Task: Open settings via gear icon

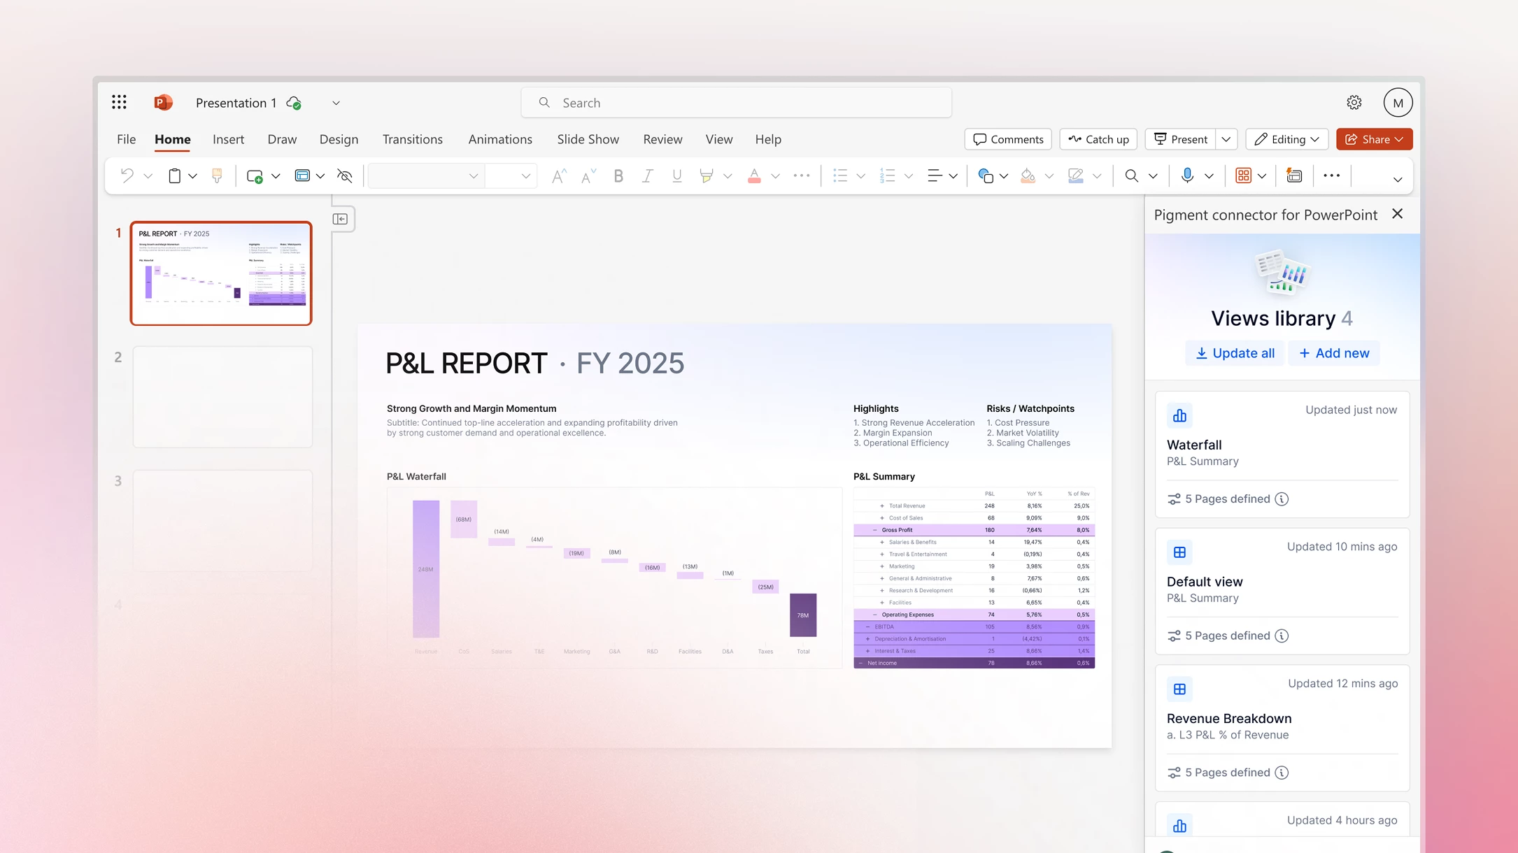Action: tap(1354, 103)
